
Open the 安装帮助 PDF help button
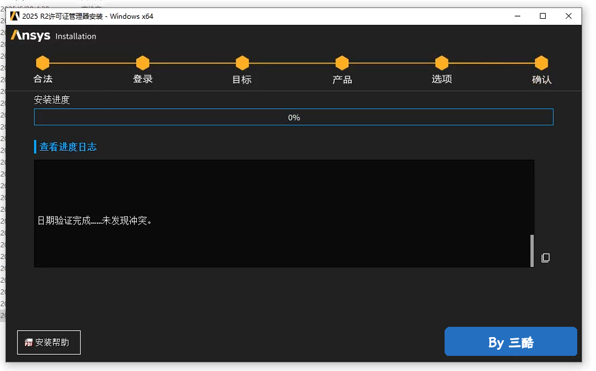pyautogui.click(x=48, y=343)
